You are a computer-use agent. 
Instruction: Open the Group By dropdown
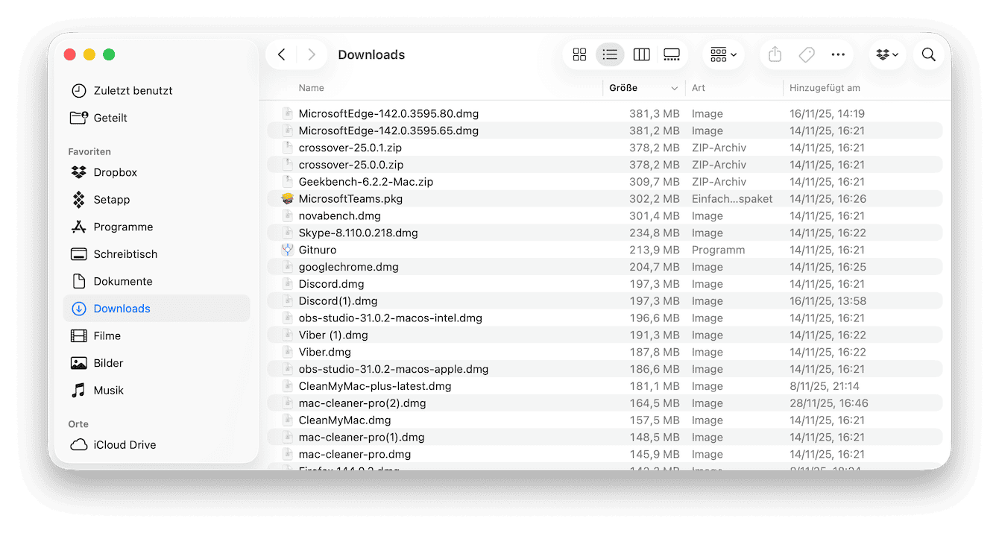(x=722, y=54)
